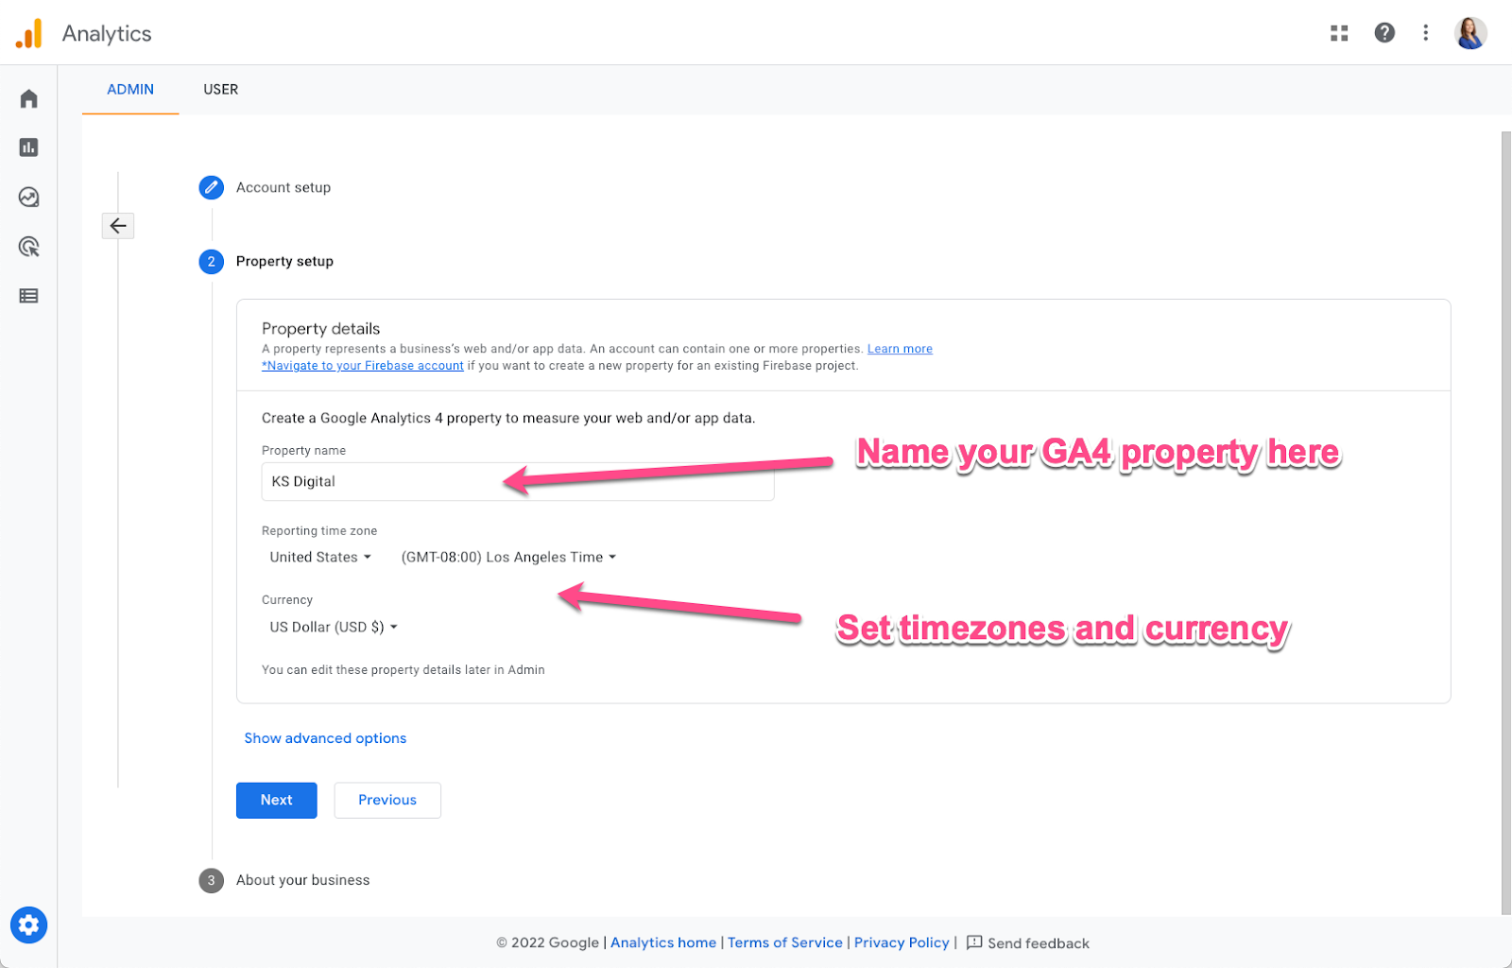Click the Send feedback icon
1512x968 pixels.
click(x=974, y=942)
